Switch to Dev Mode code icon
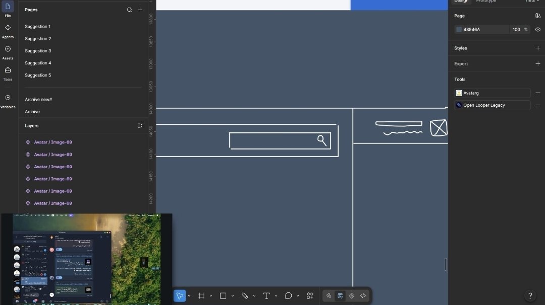The height and width of the screenshot is (305, 545). coord(363,295)
